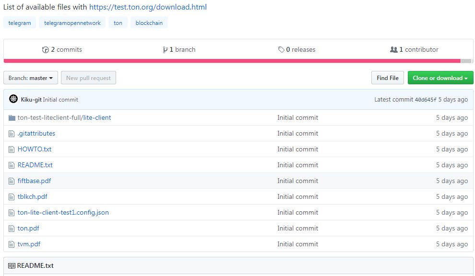Click the Kiku-git avatar image
Image resolution: width=475 pixels, height=276 pixels.
pos(13,99)
